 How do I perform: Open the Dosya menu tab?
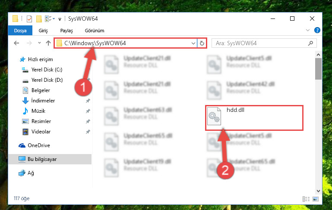pyautogui.click(x=20, y=31)
